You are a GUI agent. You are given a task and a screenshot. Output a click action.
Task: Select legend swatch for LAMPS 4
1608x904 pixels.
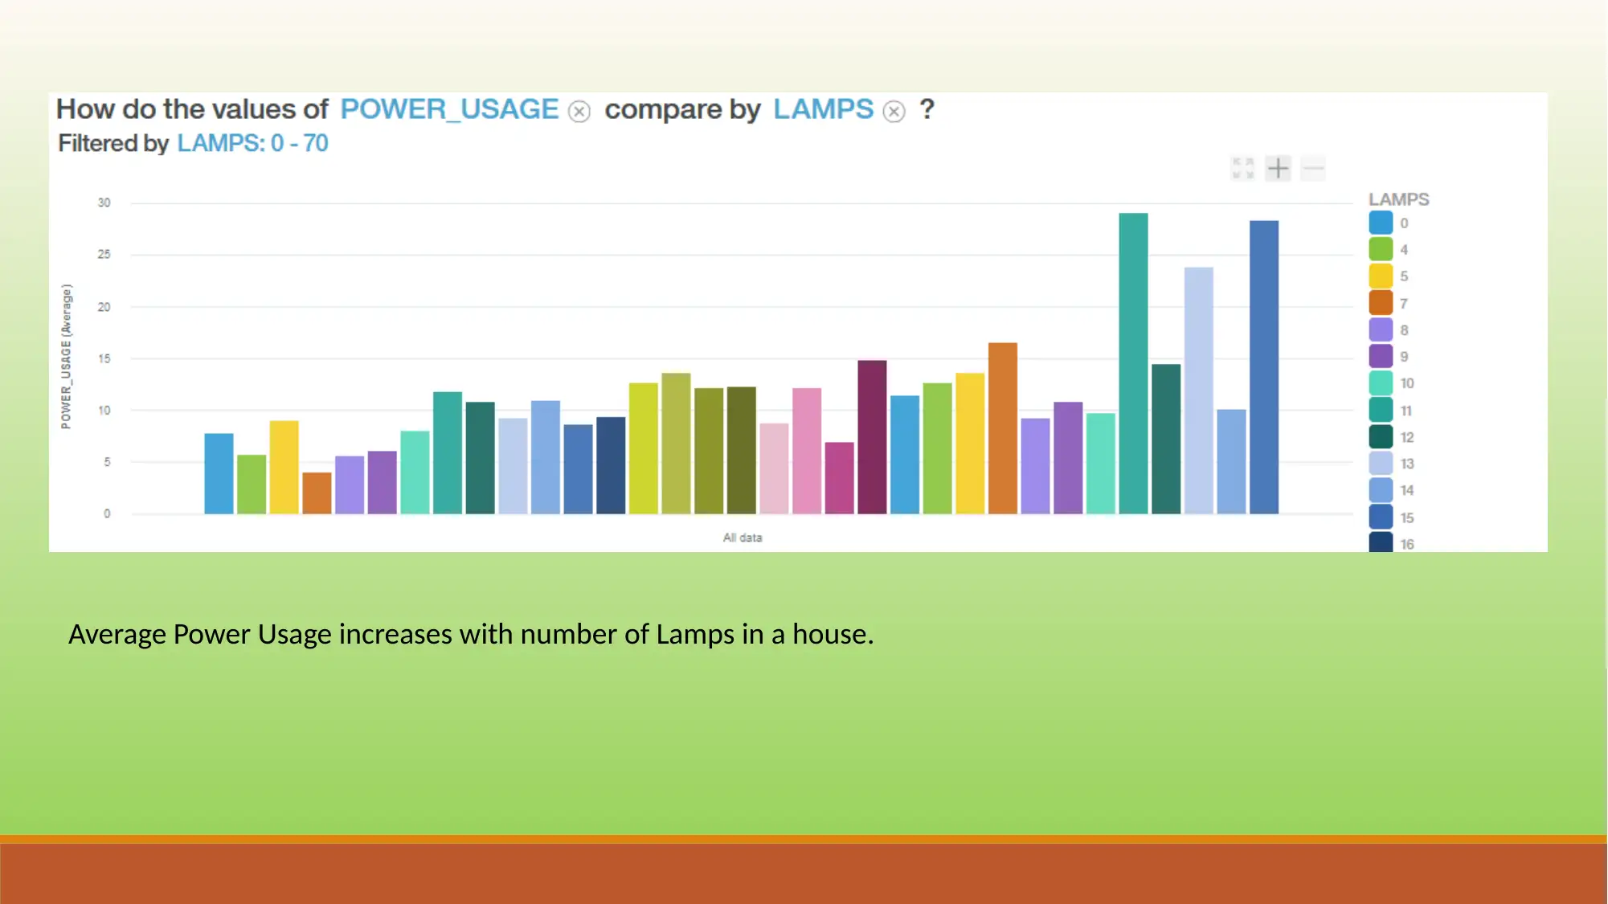click(1381, 249)
